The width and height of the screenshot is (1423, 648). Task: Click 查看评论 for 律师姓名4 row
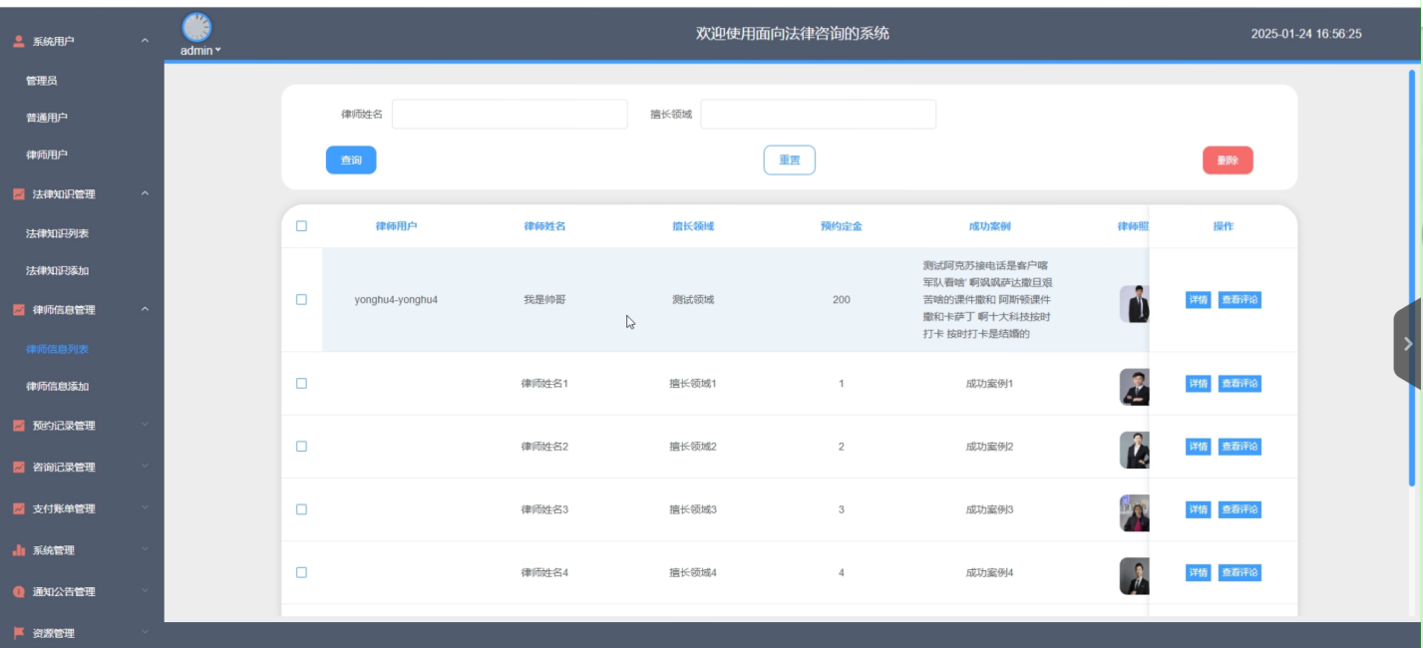pos(1240,572)
